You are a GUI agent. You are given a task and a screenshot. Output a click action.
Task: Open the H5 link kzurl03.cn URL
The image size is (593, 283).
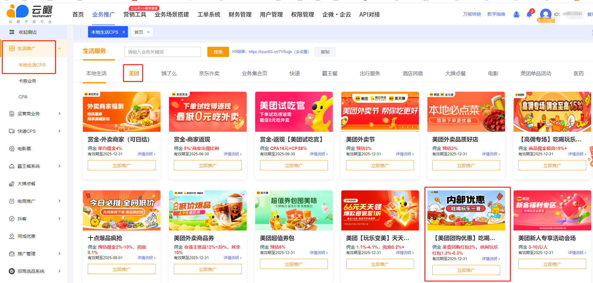tap(270, 52)
